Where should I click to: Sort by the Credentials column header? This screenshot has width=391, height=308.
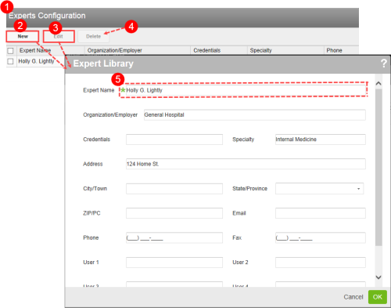click(219, 50)
